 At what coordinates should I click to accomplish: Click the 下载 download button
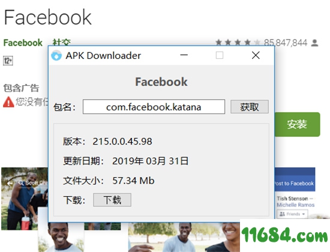[x=112, y=200]
